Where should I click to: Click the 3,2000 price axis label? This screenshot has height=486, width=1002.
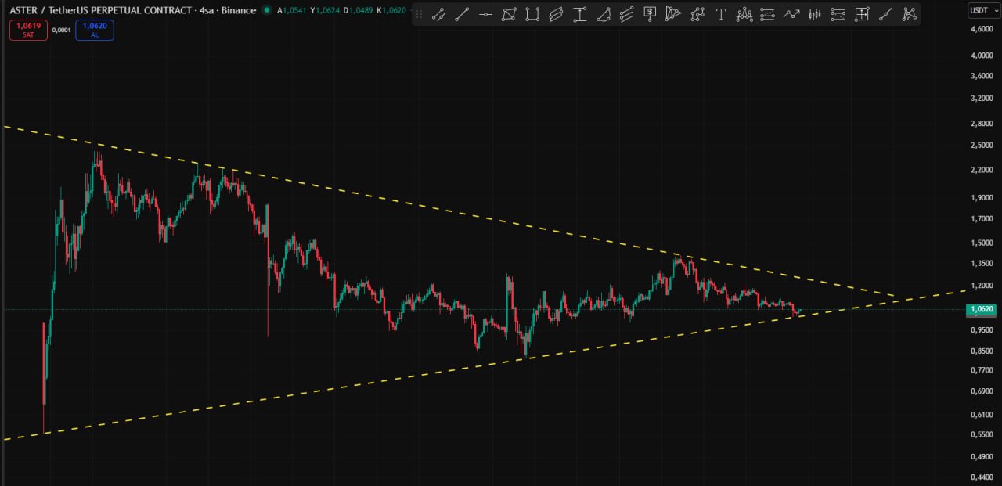pyautogui.click(x=982, y=99)
